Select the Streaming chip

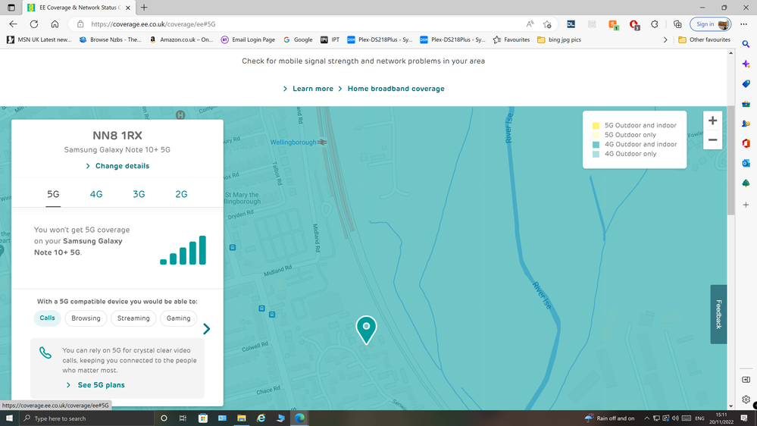tap(133, 318)
